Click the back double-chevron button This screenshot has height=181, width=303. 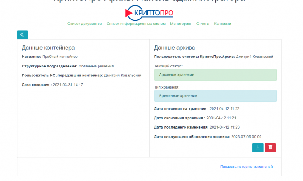[x=22, y=35]
